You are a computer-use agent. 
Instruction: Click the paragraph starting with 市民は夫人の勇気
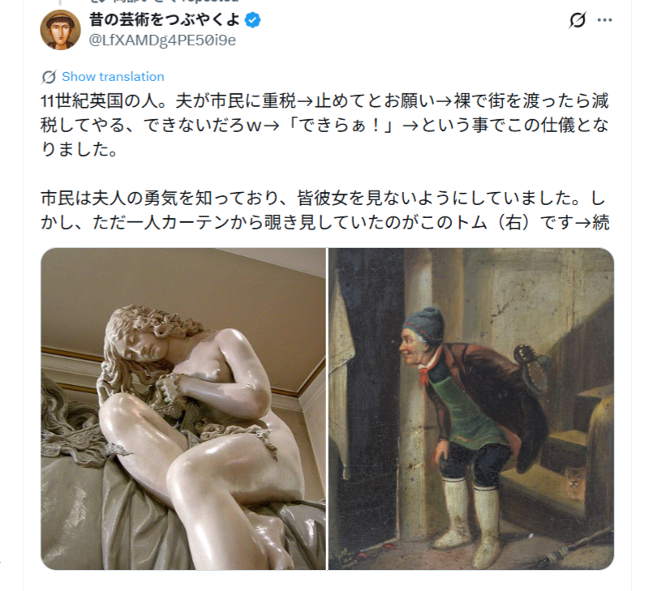(x=325, y=211)
